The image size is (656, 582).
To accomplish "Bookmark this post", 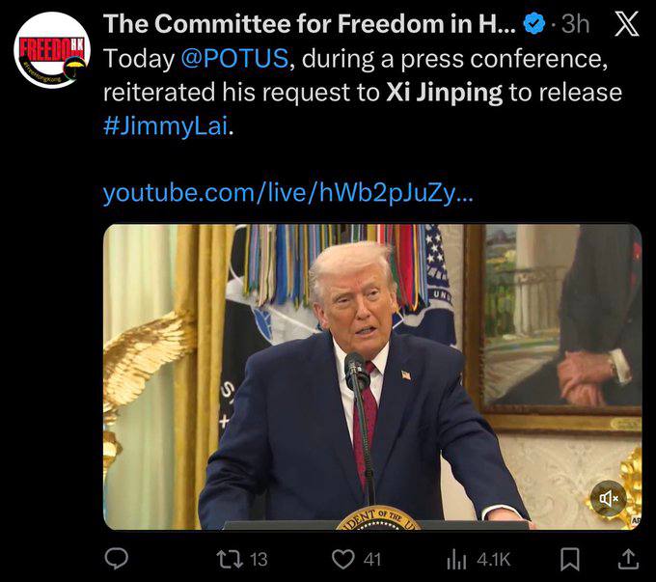I will (x=570, y=560).
